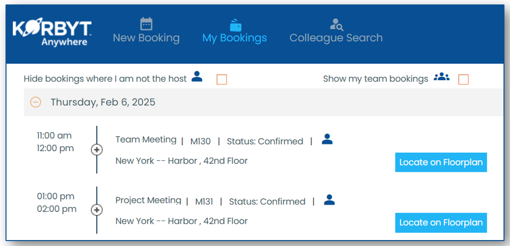
Task: Click the Korbyt Anywhere logo
Action: [x=52, y=33]
